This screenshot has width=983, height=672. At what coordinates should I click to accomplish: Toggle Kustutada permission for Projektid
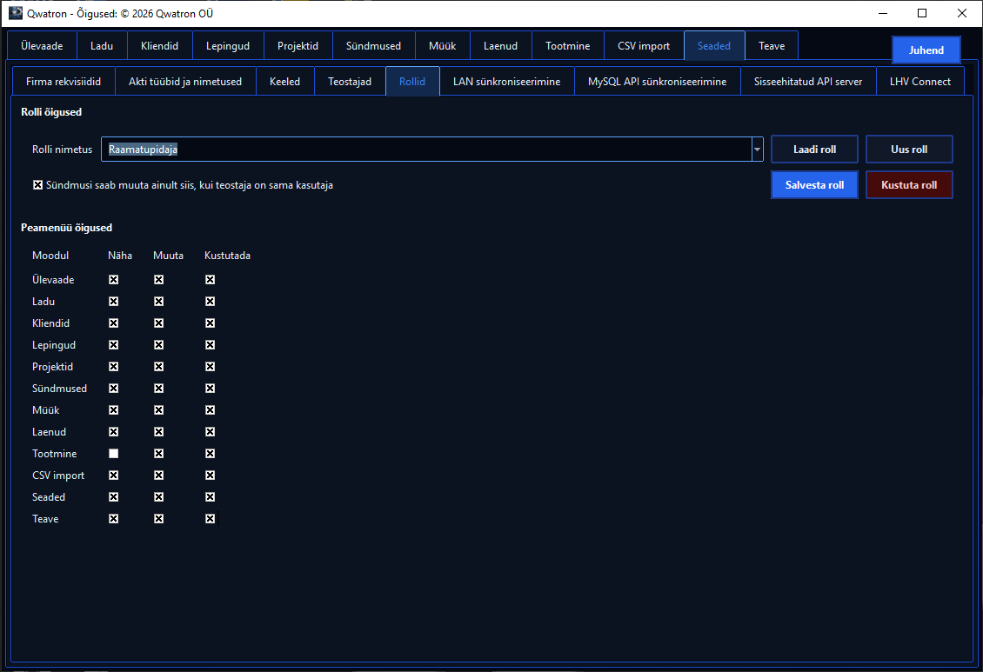tap(210, 366)
